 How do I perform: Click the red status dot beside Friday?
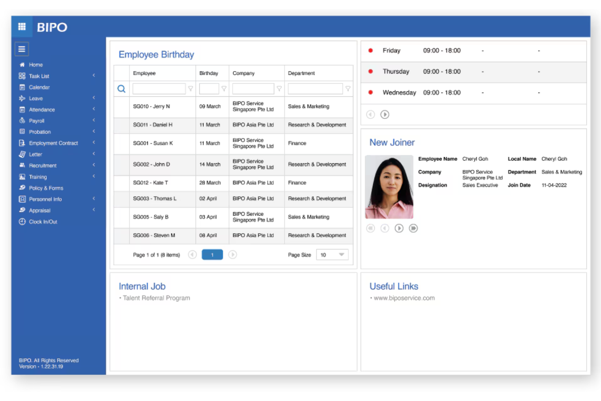tap(370, 50)
